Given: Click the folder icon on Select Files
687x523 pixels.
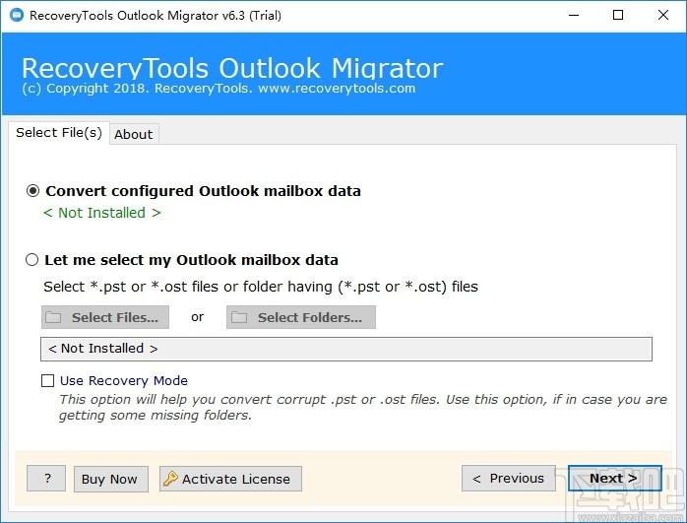Looking at the screenshot, I should [54, 317].
